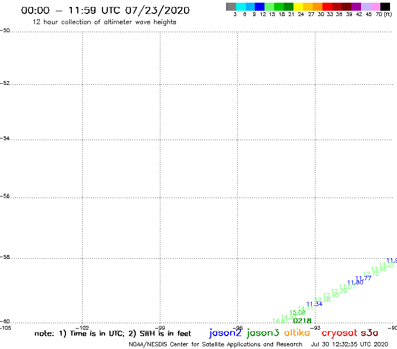The height and width of the screenshot is (349, 397).
Task: Click the -58 latitude axis label
Action: point(5,257)
